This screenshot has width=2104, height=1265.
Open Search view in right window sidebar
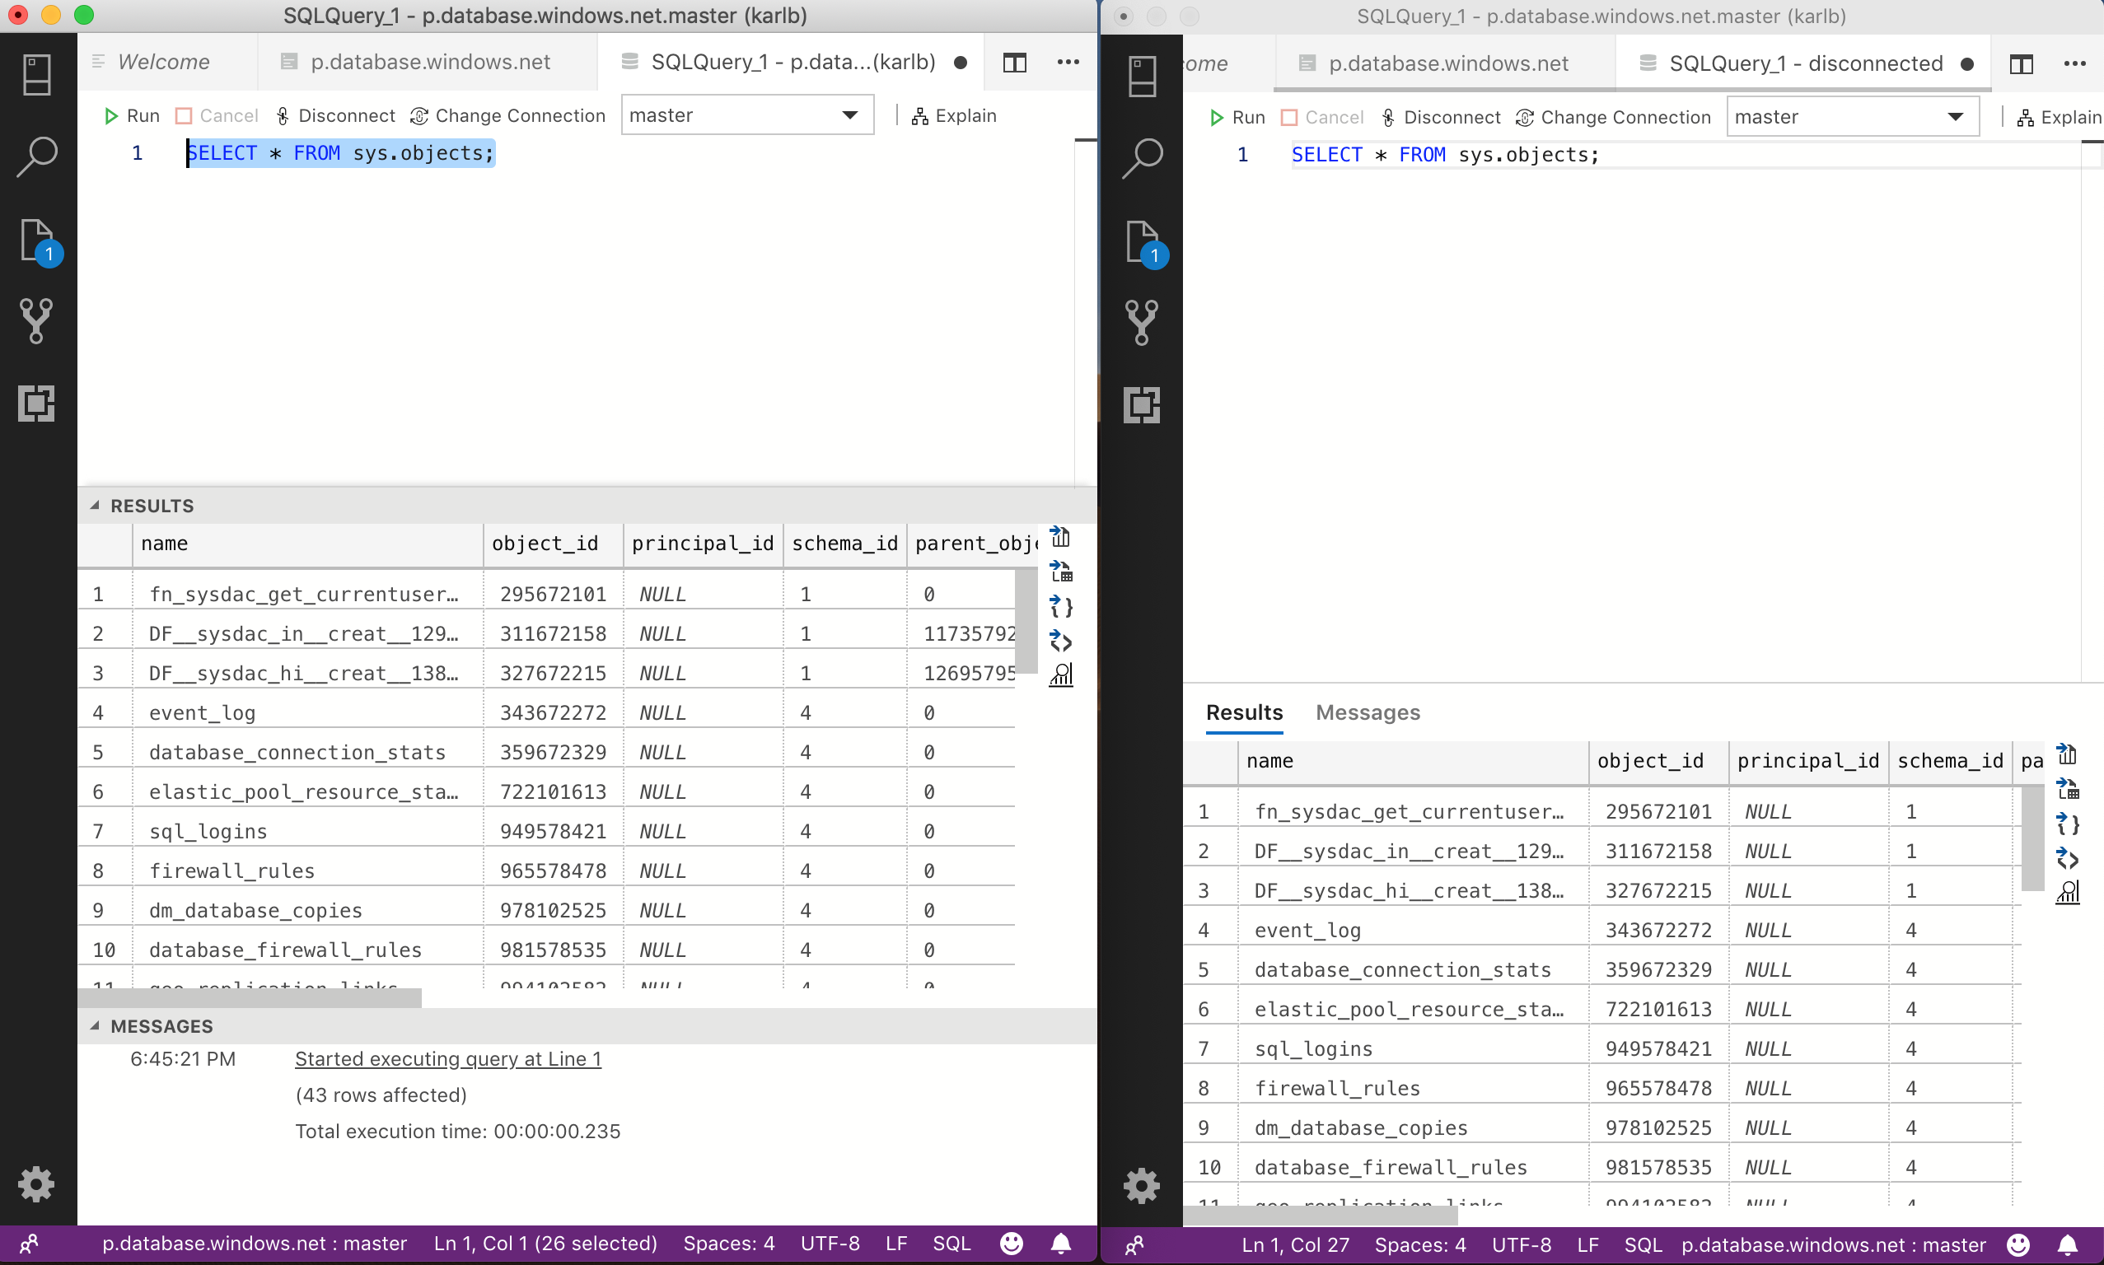click(1142, 159)
